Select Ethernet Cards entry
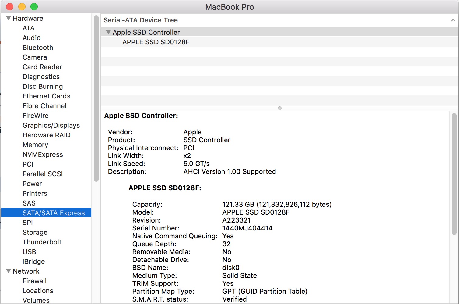459x304 pixels. [46, 96]
